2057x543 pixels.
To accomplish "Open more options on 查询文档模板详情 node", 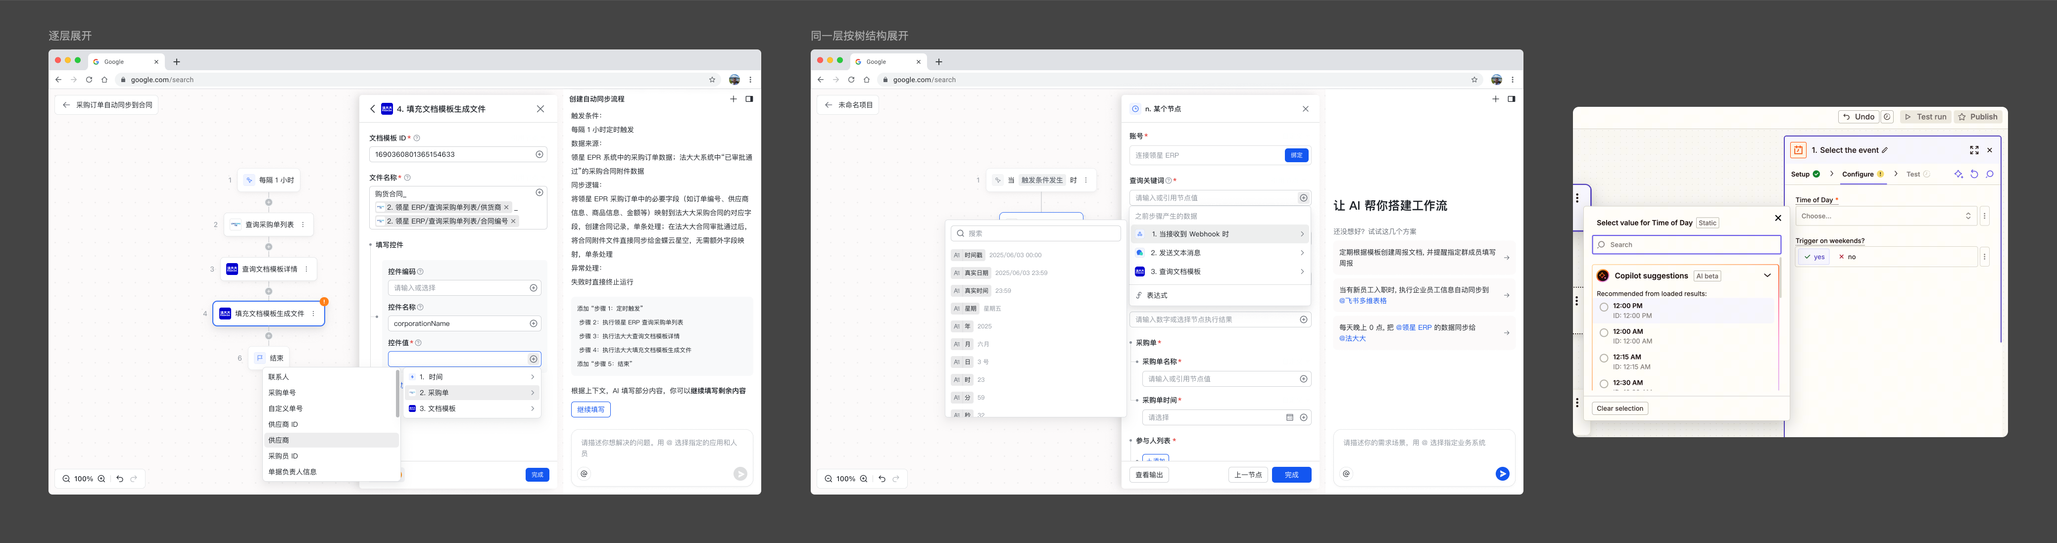I will coord(307,270).
